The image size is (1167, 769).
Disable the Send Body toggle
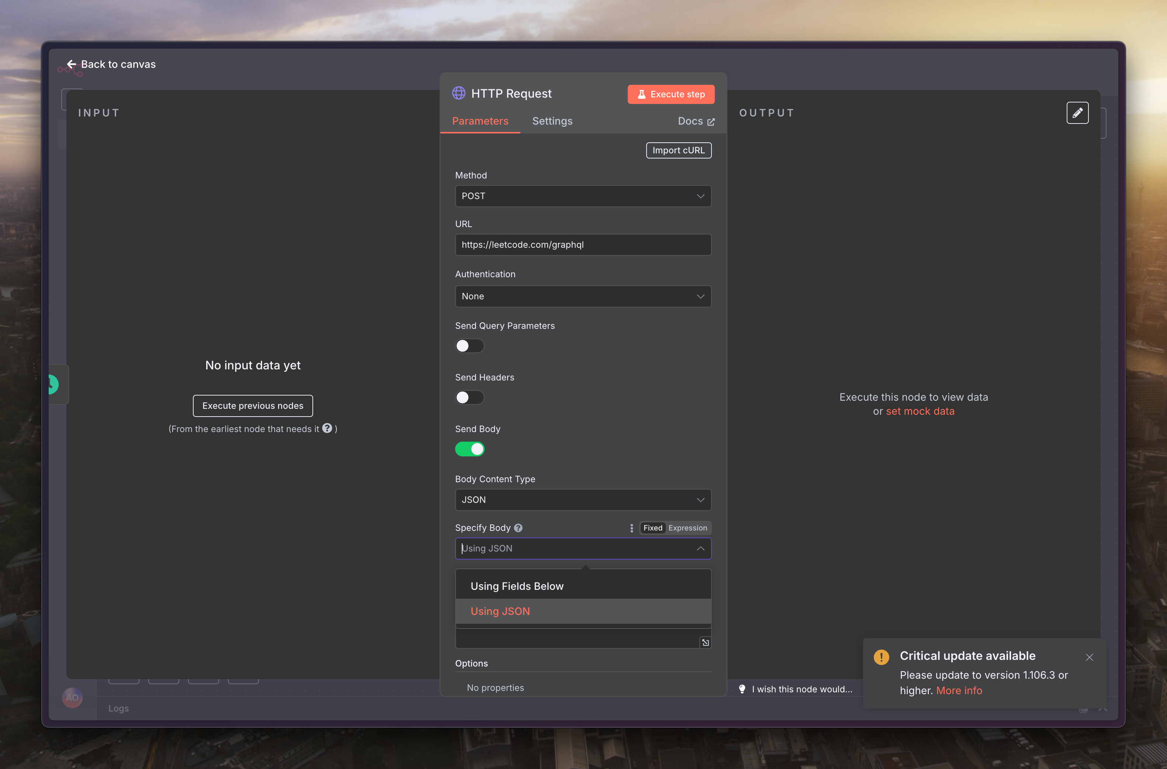tap(470, 449)
